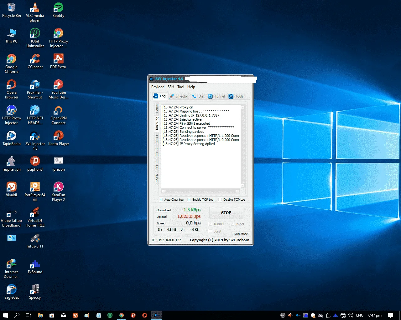401x320 pixels.
Task: Select the This PC desktop icon
Action: (x=12, y=36)
